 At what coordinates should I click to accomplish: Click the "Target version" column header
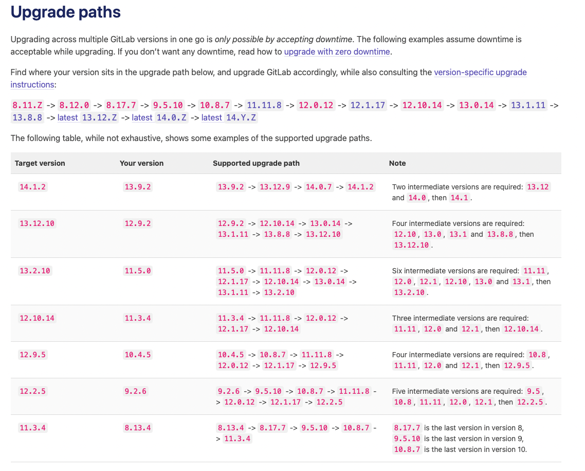point(40,163)
